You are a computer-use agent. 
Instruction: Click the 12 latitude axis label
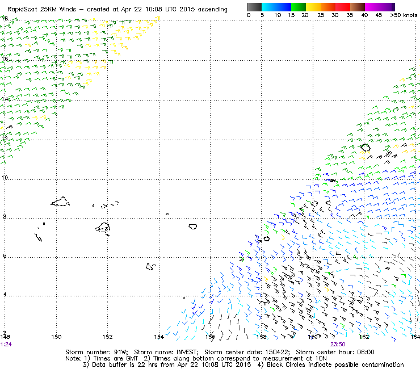(5, 139)
